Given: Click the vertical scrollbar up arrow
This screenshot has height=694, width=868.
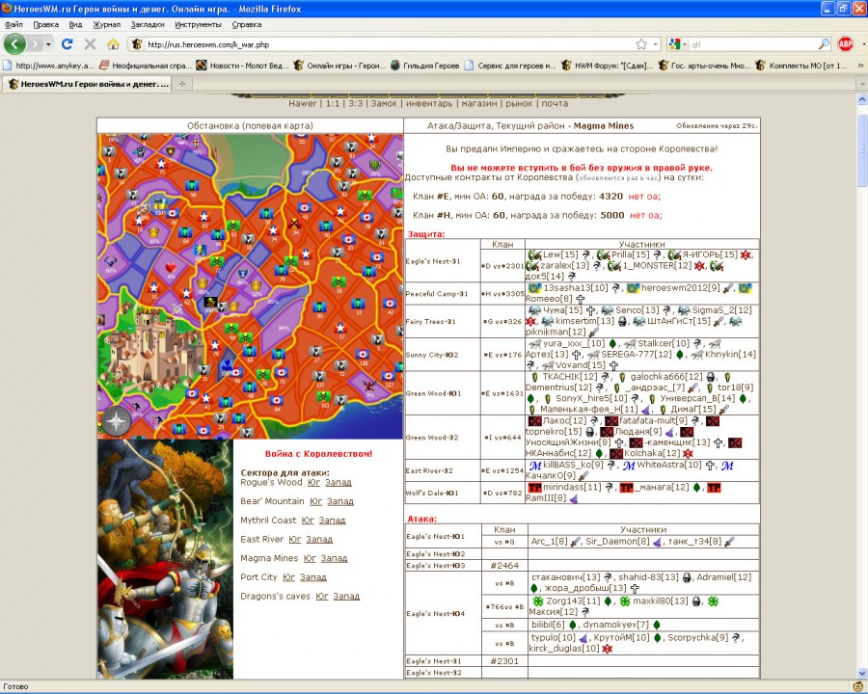Looking at the screenshot, I should (862, 100).
